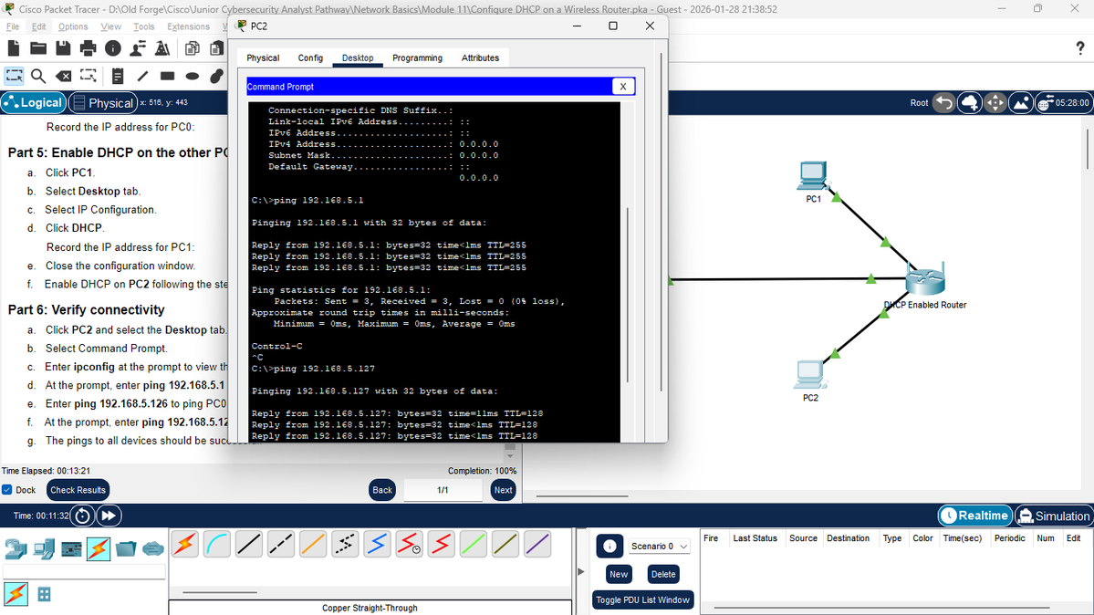This screenshot has width=1094, height=615.
Task: Choose the plain red Serial DTE cable
Action: tap(441, 545)
